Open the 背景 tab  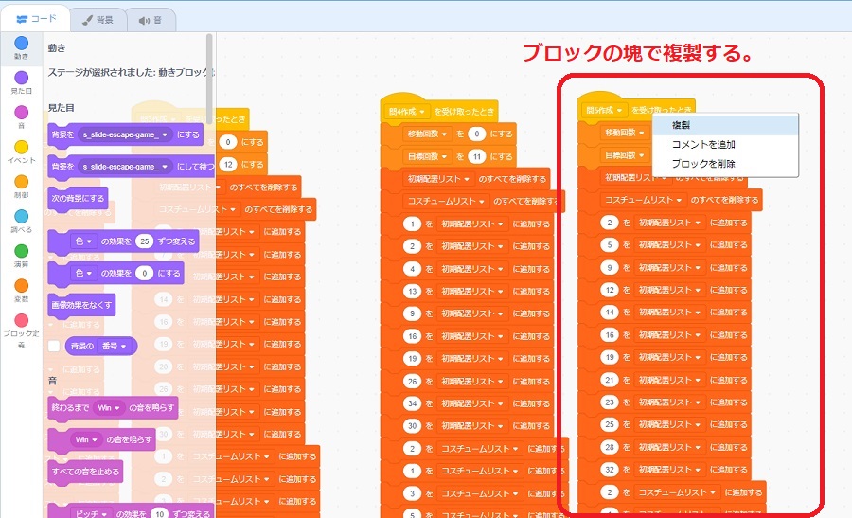tap(98, 20)
